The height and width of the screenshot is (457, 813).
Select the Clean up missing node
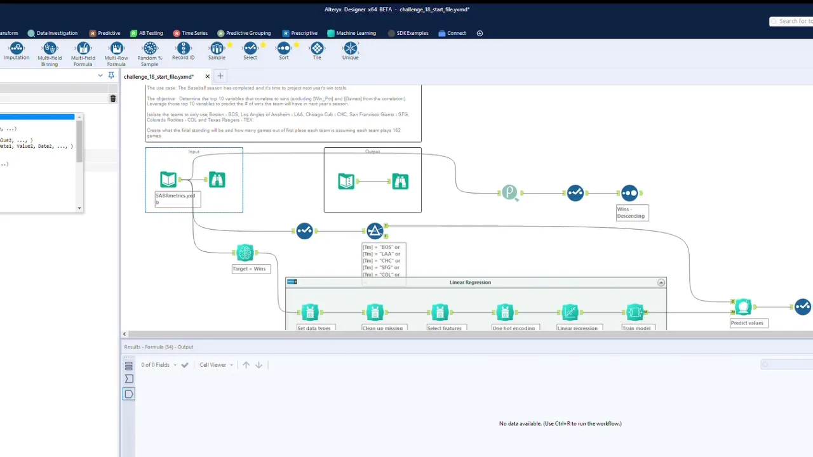(374, 312)
